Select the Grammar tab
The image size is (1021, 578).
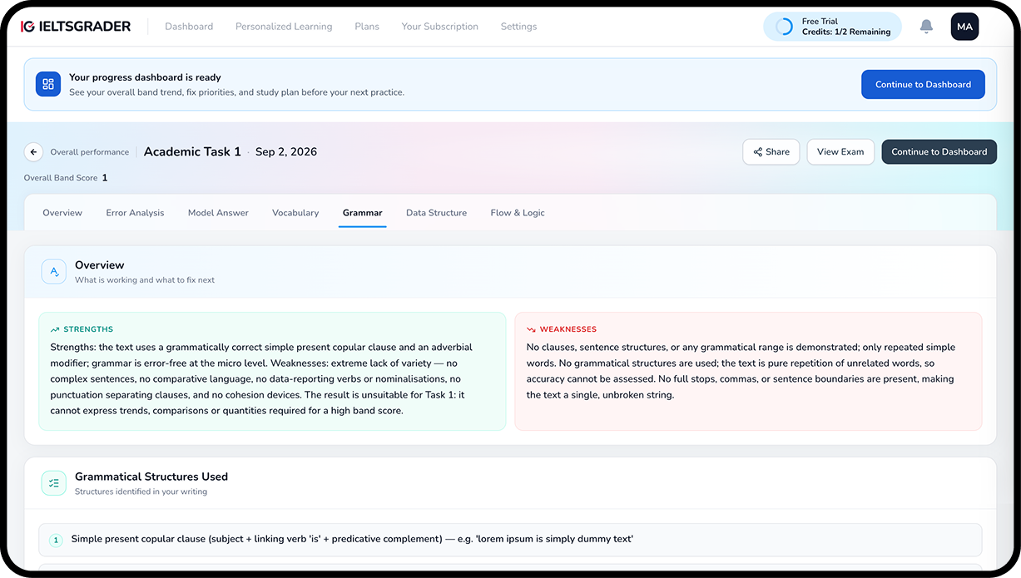(x=363, y=213)
